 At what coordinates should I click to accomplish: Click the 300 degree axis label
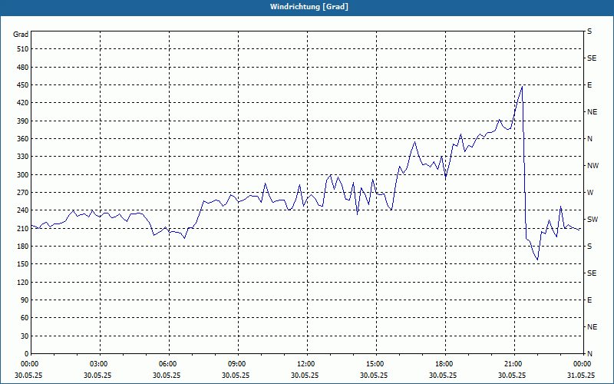coord(23,175)
